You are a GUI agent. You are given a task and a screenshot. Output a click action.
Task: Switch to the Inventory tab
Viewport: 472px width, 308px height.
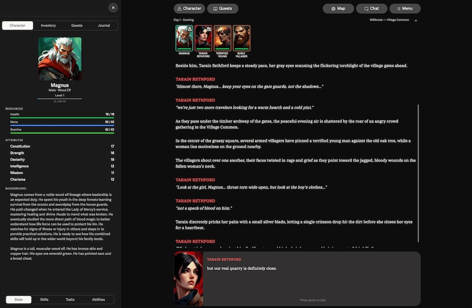48,26
